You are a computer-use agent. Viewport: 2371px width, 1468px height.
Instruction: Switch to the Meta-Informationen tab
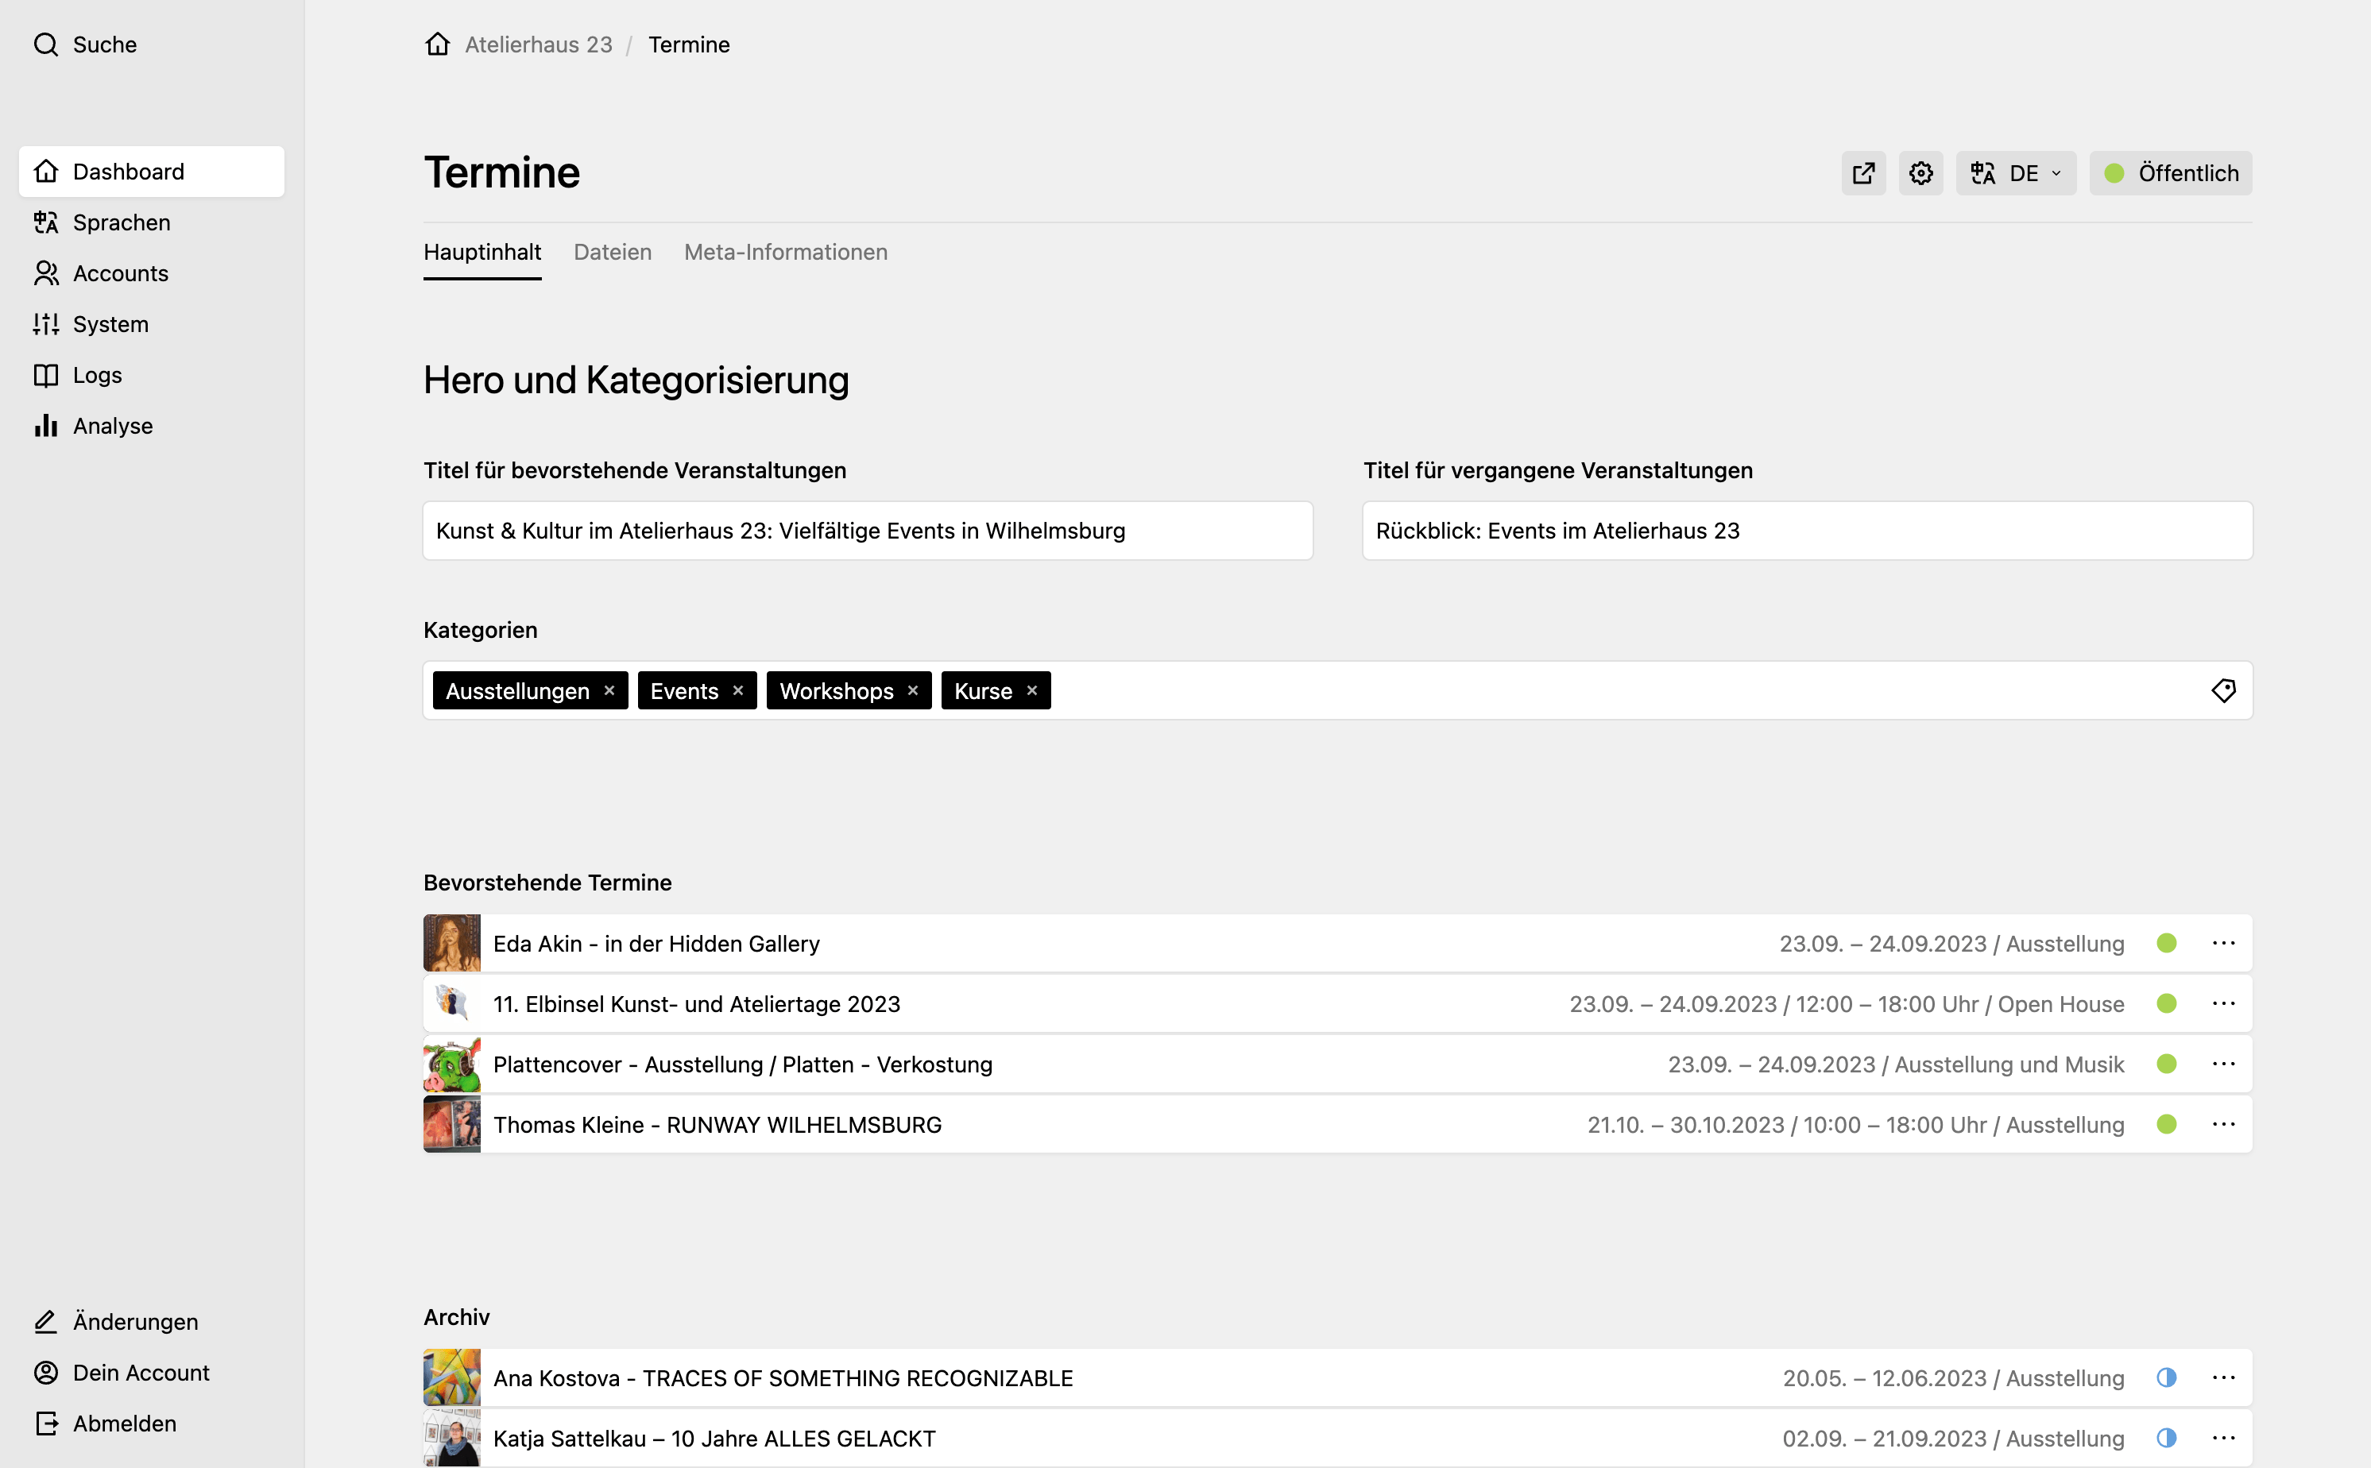(x=786, y=252)
